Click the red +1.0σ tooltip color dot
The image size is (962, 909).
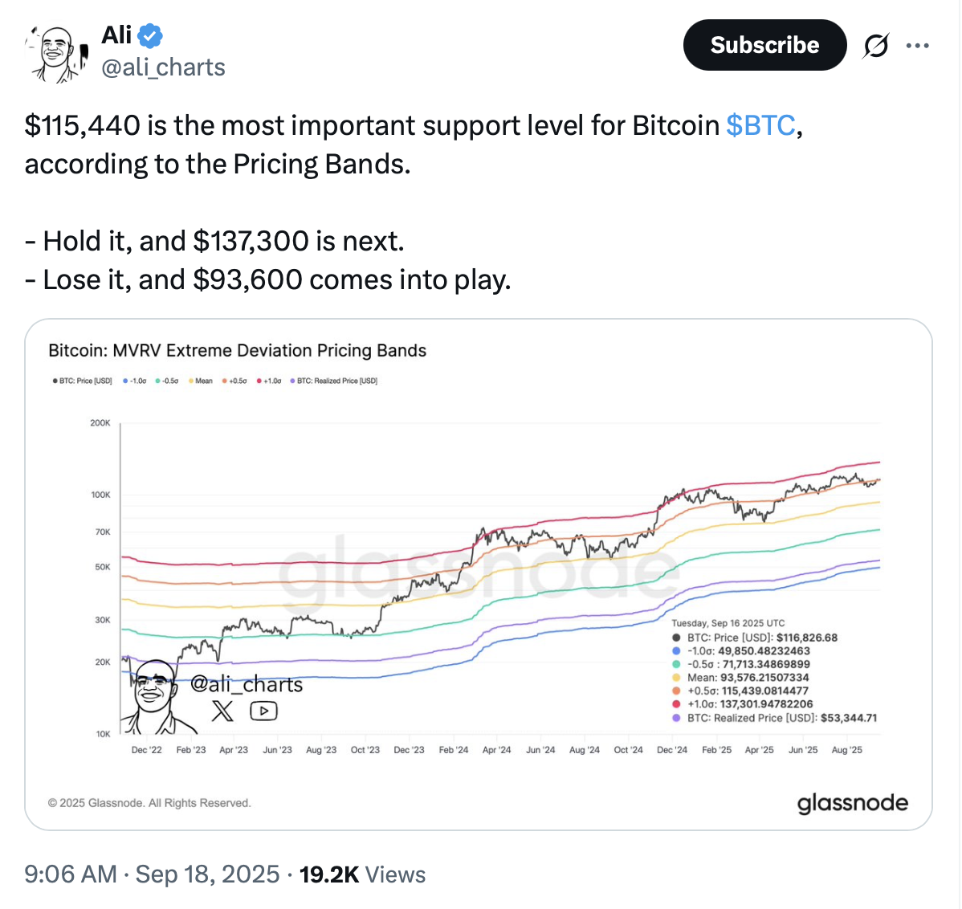tap(676, 705)
